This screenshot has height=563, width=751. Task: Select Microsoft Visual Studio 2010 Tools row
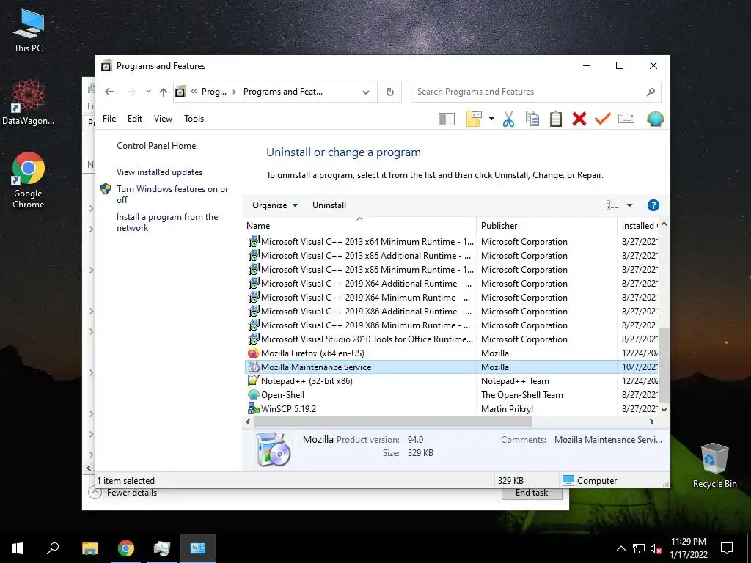[x=451, y=339]
